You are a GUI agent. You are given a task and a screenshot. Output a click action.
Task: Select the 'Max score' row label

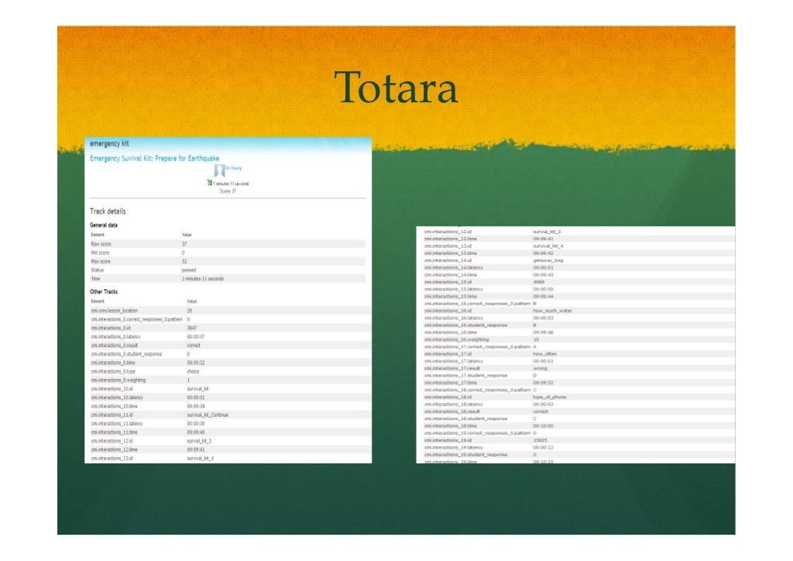[x=101, y=262]
